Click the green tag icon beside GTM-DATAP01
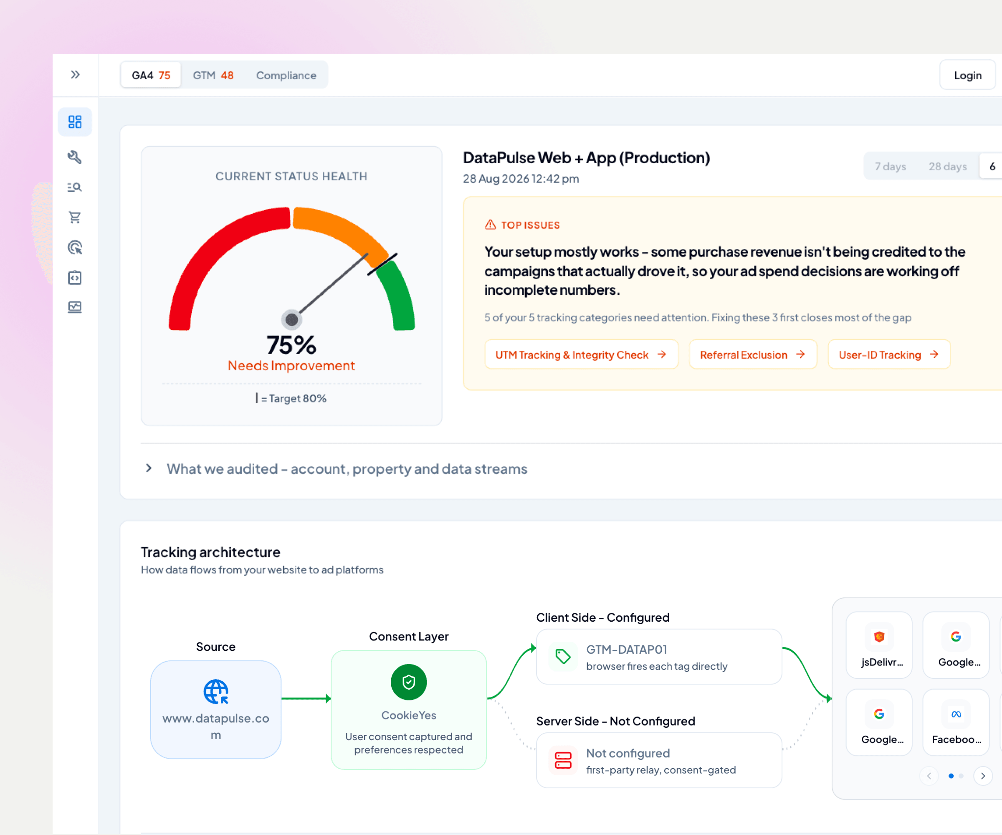Screen dimensions: 1002x835 pos(563,657)
